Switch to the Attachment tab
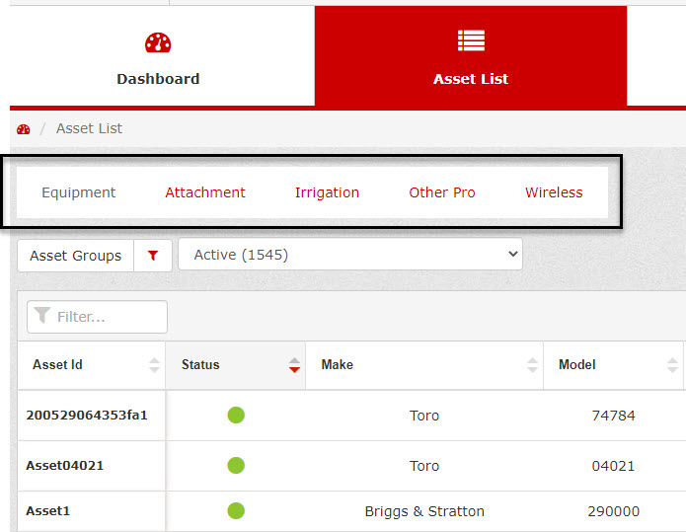The width and height of the screenshot is (686, 532). click(205, 192)
